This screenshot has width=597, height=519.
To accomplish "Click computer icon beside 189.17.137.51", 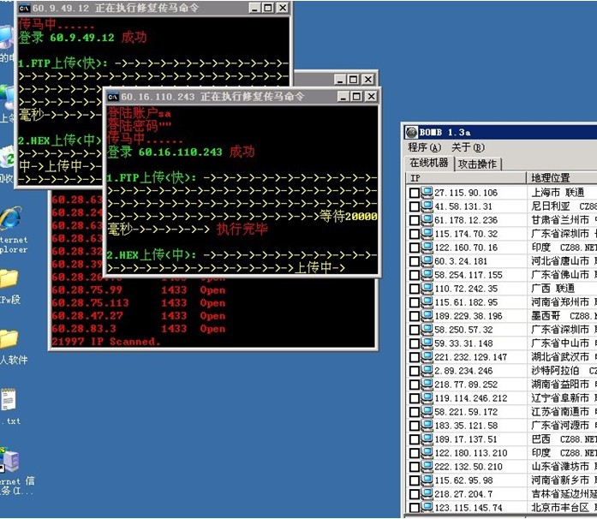I will tap(427, 439).
